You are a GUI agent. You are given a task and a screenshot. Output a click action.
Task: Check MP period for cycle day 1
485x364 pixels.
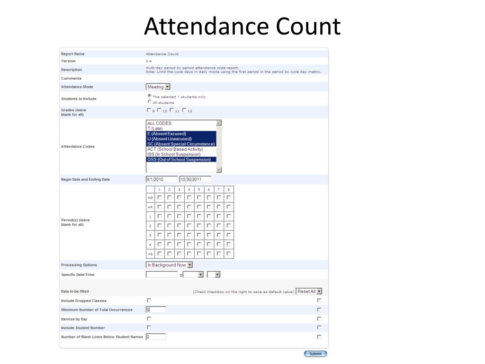click(x=160, y=198)
